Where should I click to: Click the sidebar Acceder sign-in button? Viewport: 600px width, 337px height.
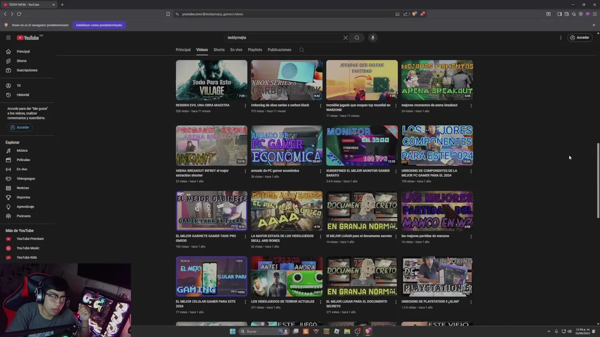click(20, 127)
